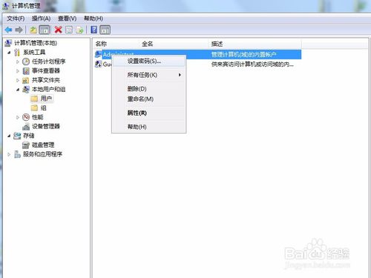
Task: Collapse the 存储 tree node
Action: point(9,136)
